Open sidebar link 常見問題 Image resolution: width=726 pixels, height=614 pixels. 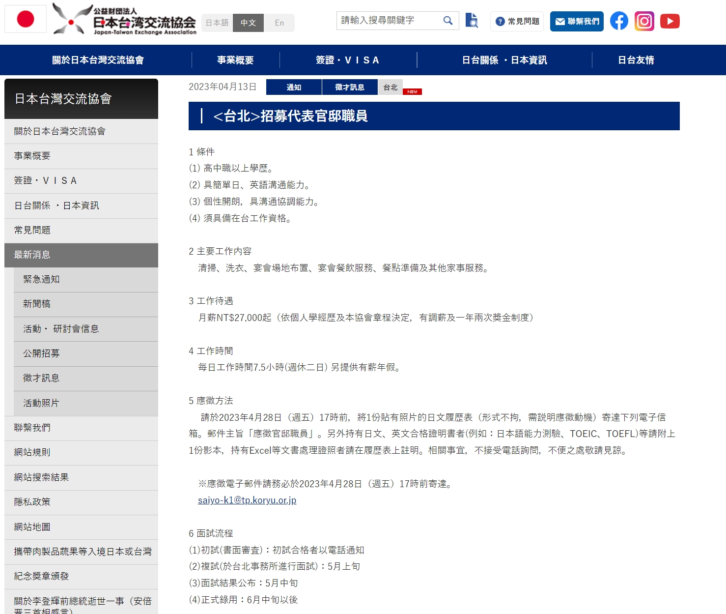[82, 231]
